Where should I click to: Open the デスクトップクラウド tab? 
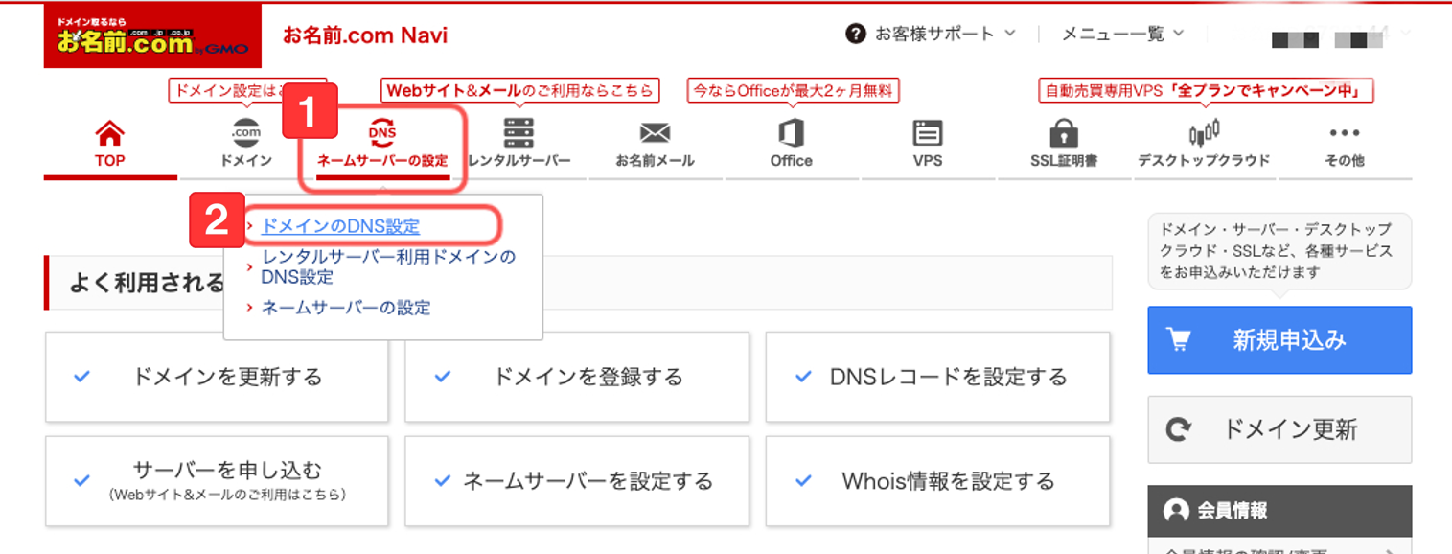(x=1204, y=145)
